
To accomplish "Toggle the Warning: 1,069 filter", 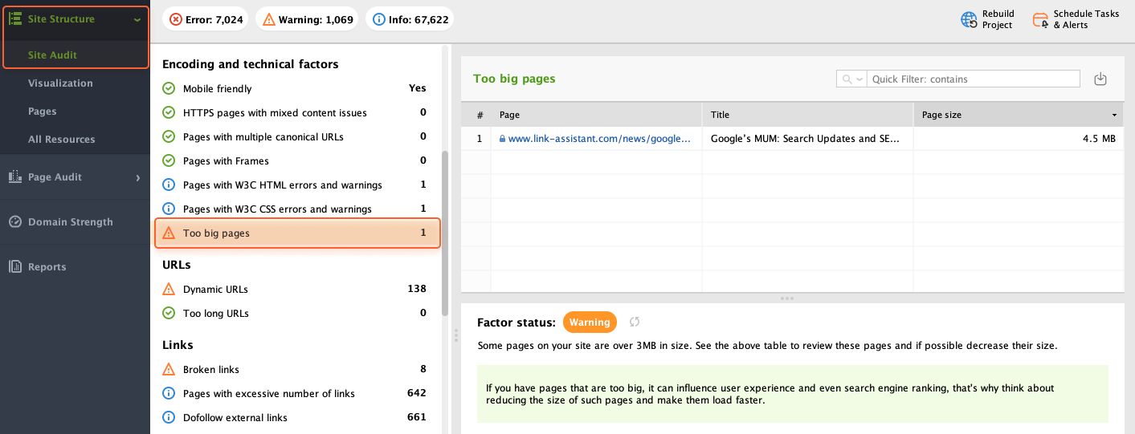I will click(308, 19).
